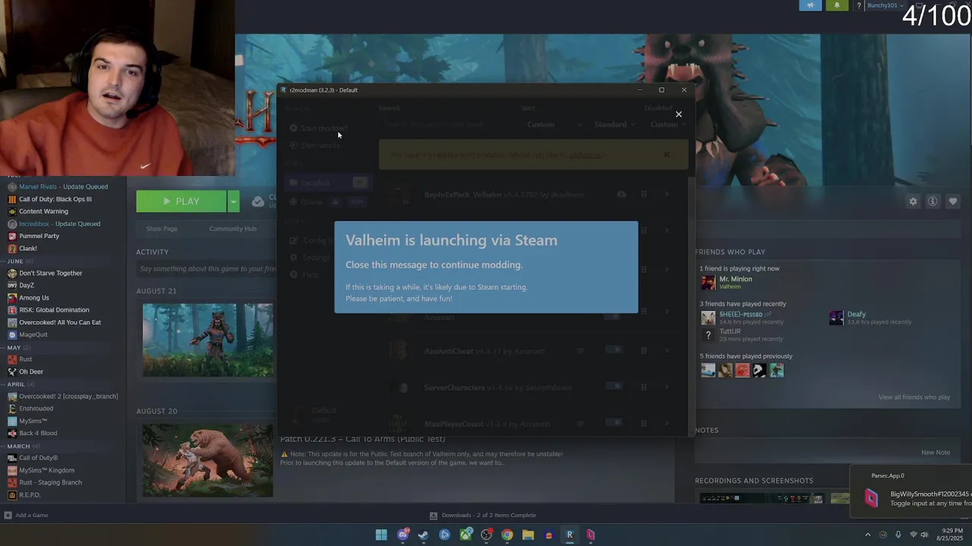Open the August 21 Valheim news thumbnail
Screen dimensions: 972x546
[207, 340]
